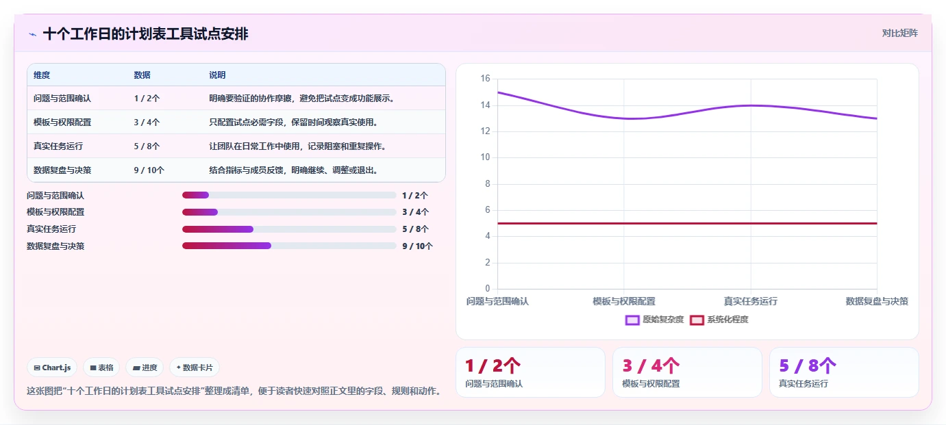This screenshot has width=946, height=425.
Task: Click chart x-axis label 模板与权限配置
Action: pos(624,301)
